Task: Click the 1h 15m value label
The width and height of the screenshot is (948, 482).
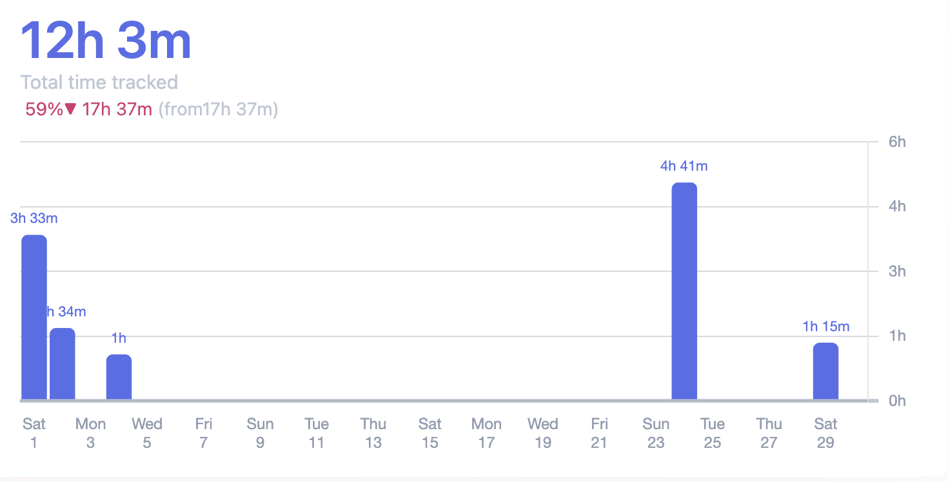Action: point(825,327)
